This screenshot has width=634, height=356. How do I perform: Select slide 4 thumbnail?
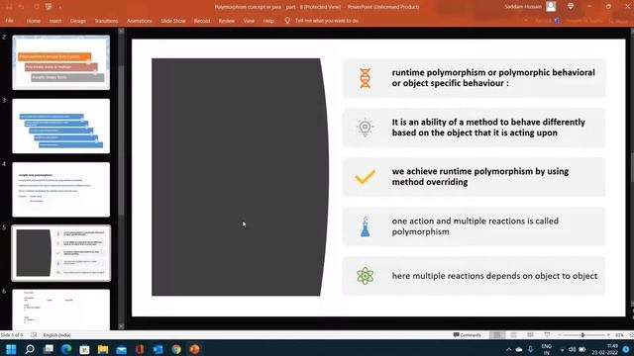[x=61, y=189]
